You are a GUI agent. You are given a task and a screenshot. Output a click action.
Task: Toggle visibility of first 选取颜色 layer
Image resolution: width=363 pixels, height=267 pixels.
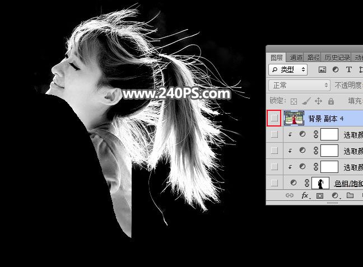pyautogui.click(x=274, y=134)
